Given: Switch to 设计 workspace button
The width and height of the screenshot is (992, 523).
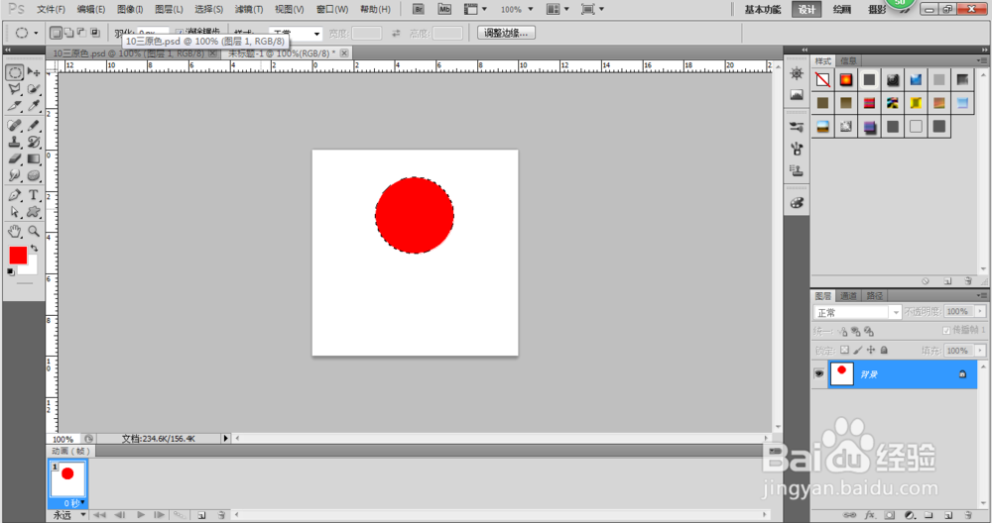Looking at the screenshot, I should (x=806, y=10).
